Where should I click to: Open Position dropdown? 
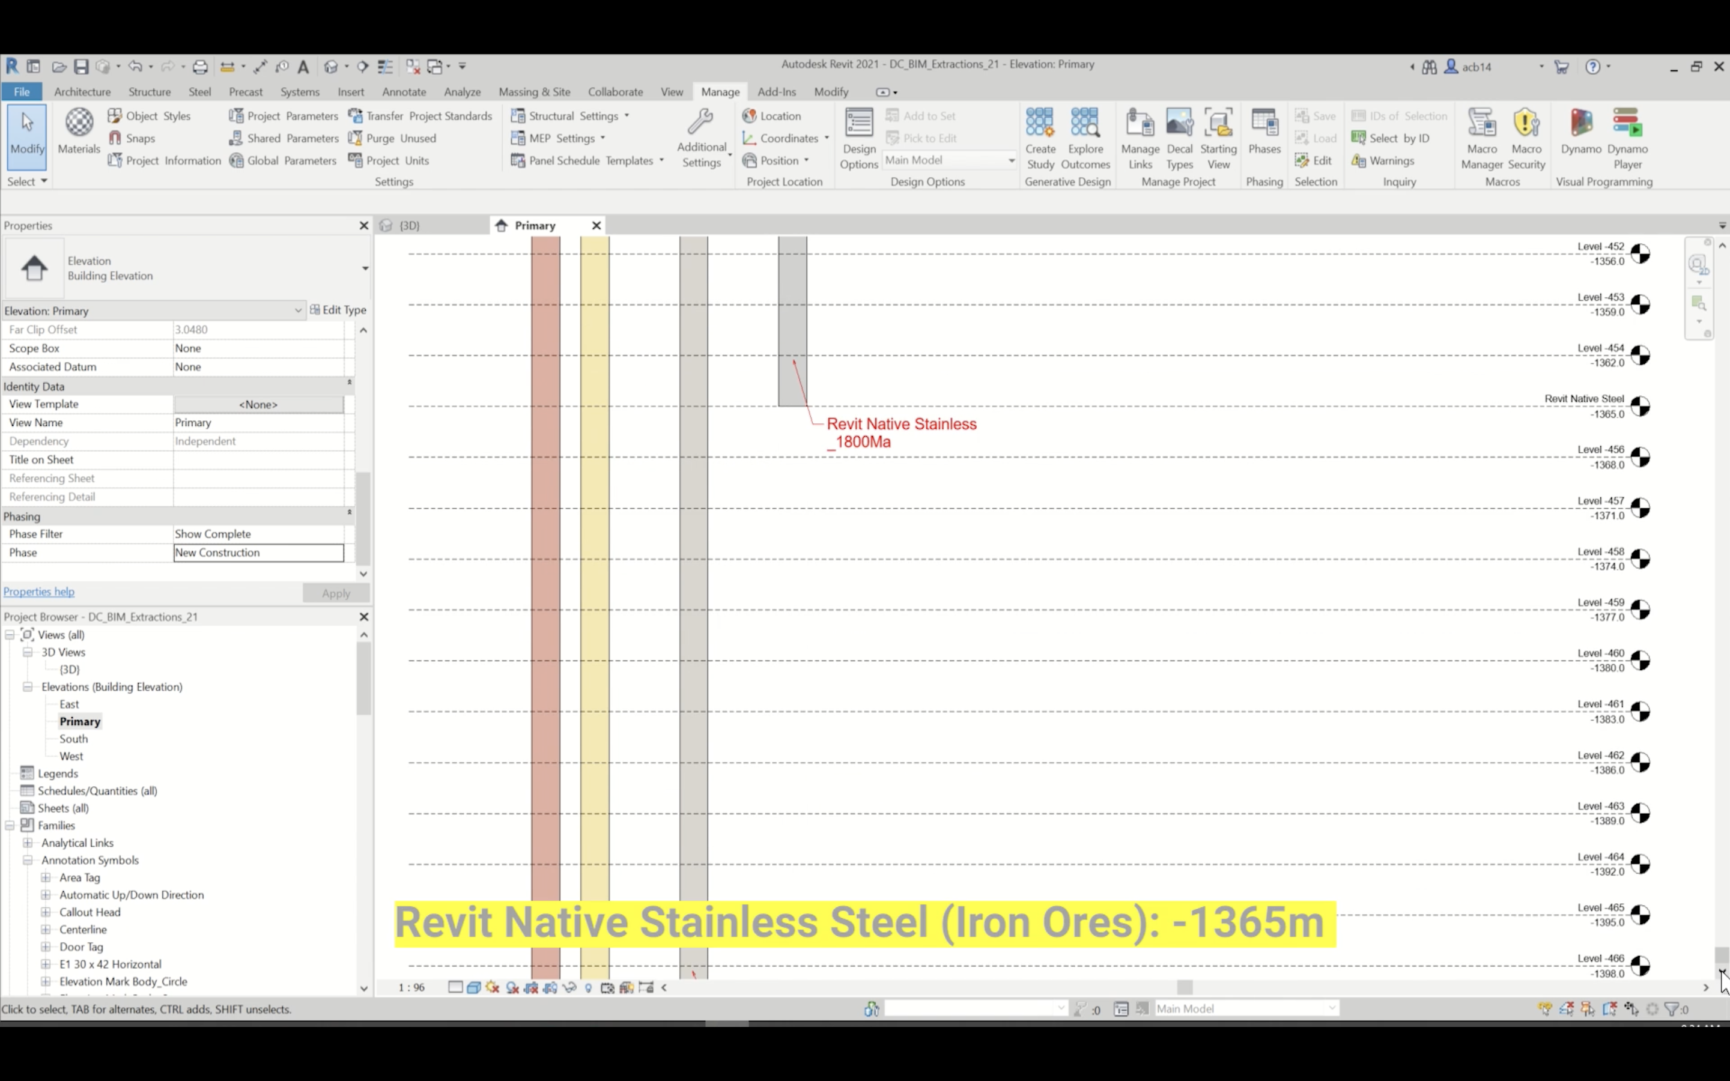pos(775,160)
